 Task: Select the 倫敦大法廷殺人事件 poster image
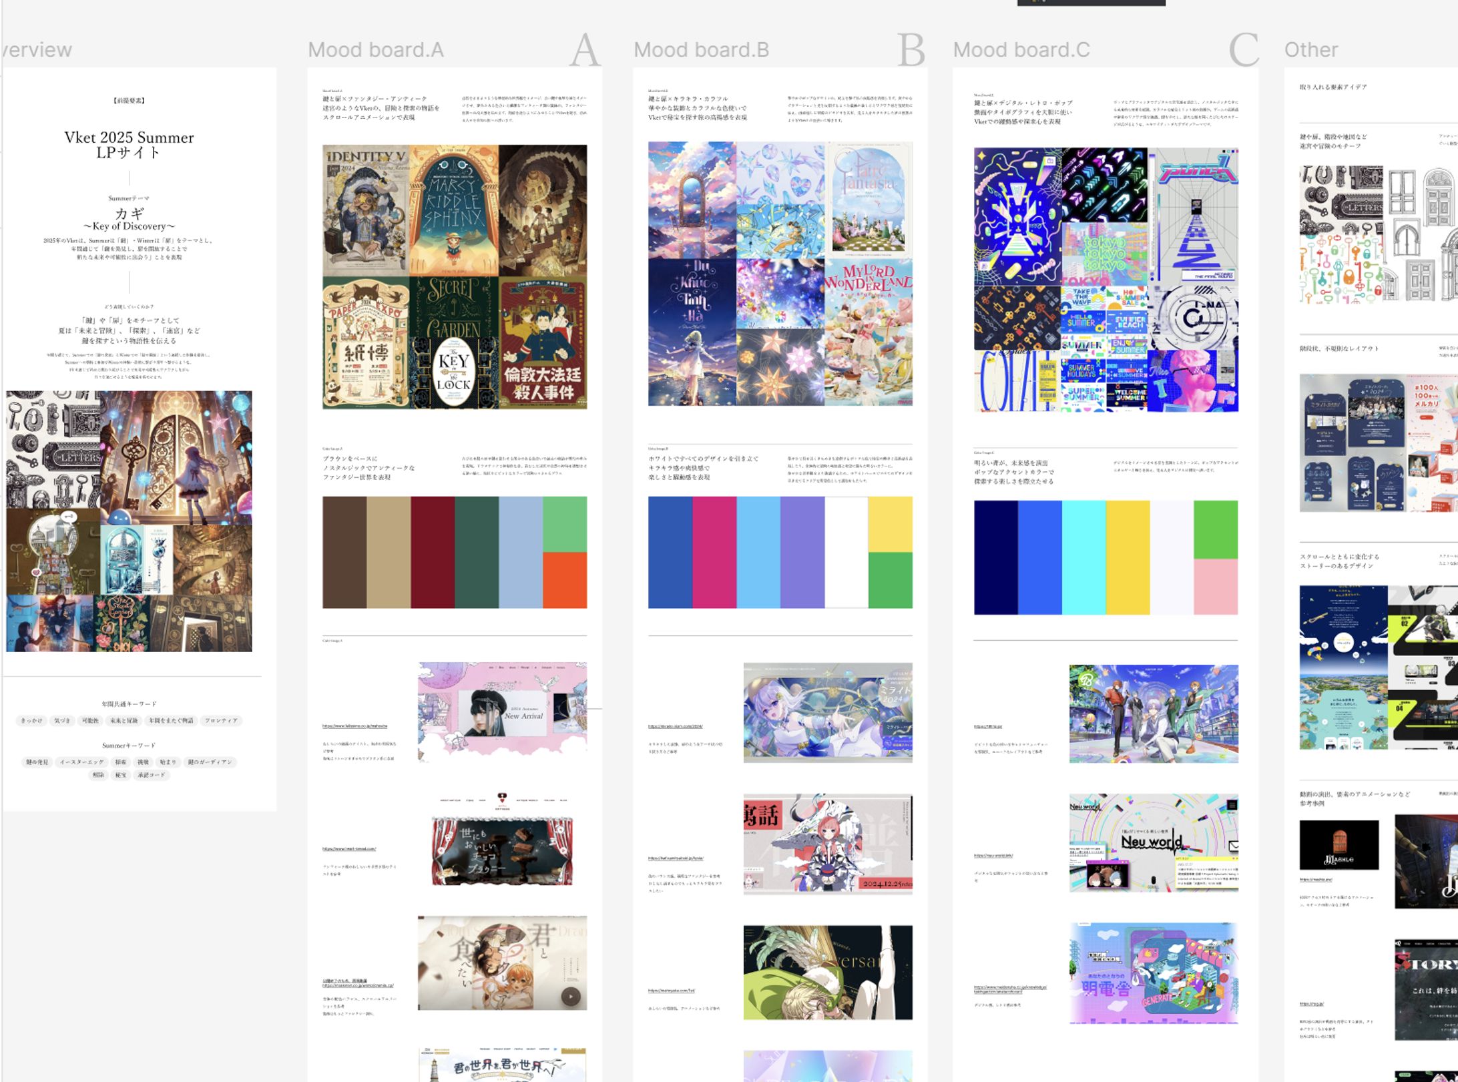click(x=543, y=342)
